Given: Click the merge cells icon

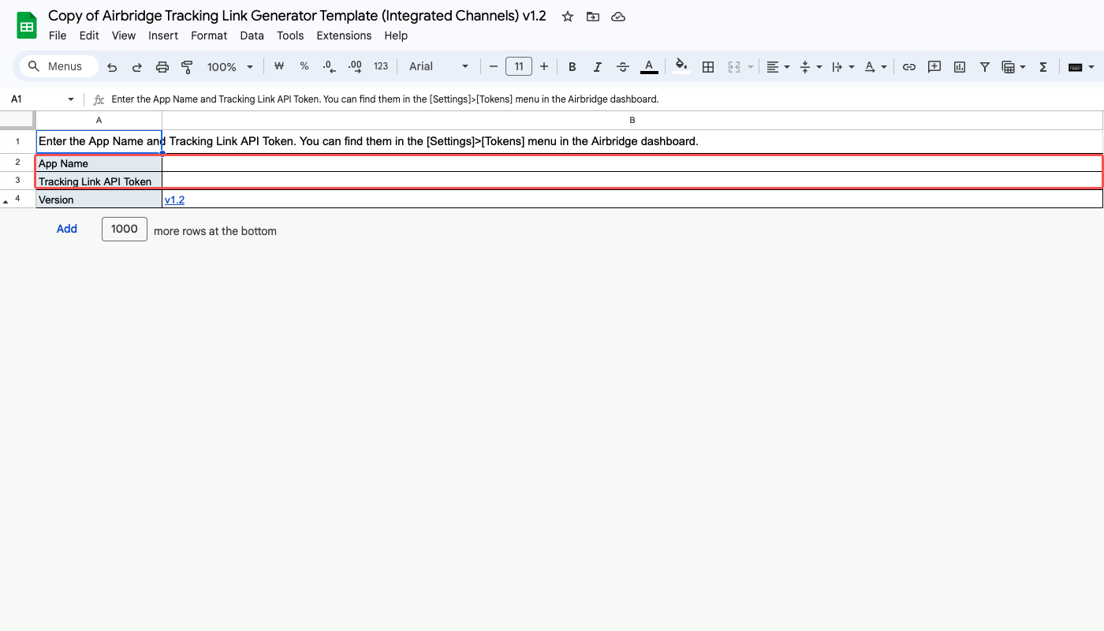Looking at the screenshot, I should point(734,67).
